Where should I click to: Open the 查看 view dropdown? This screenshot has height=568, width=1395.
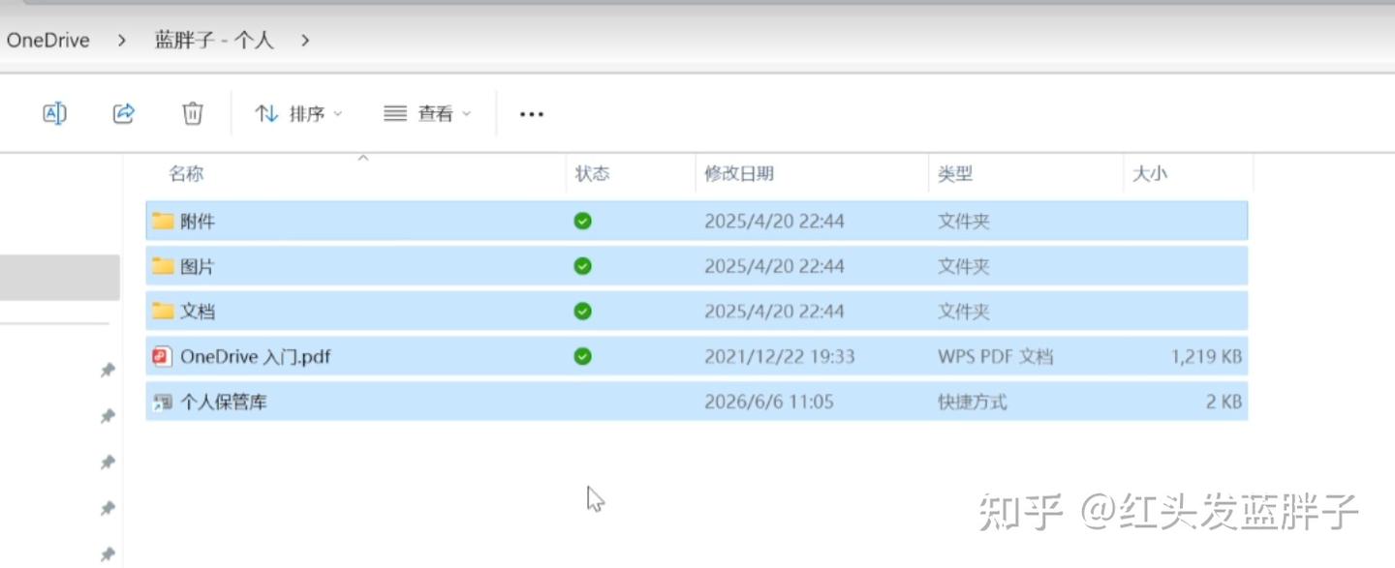tap(427, 113)
